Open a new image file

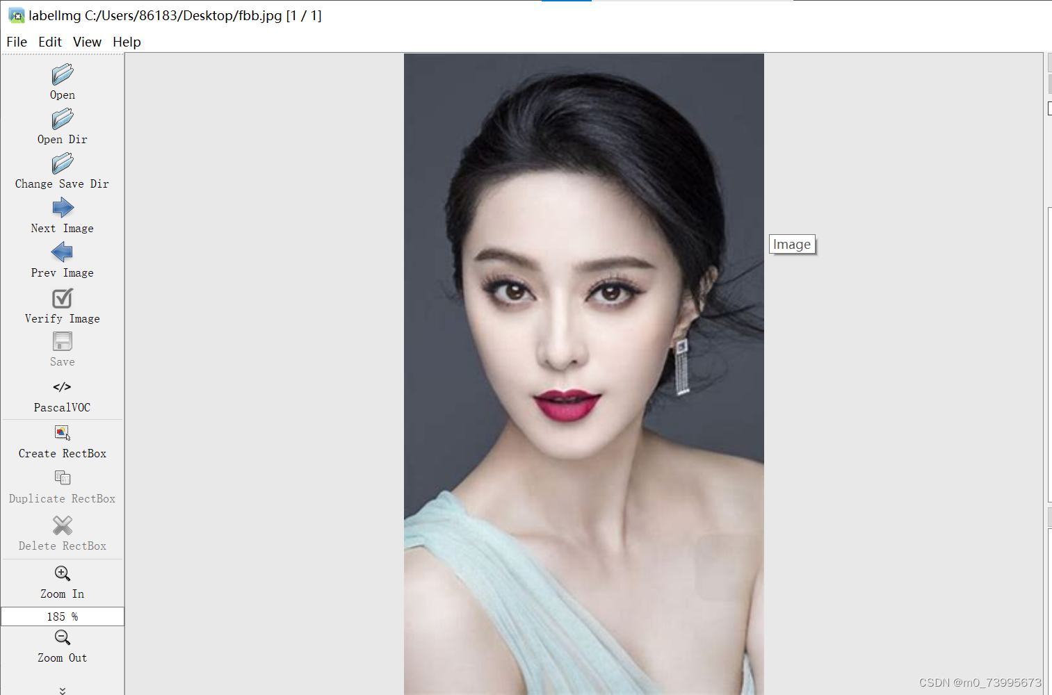tap(62, 80)
